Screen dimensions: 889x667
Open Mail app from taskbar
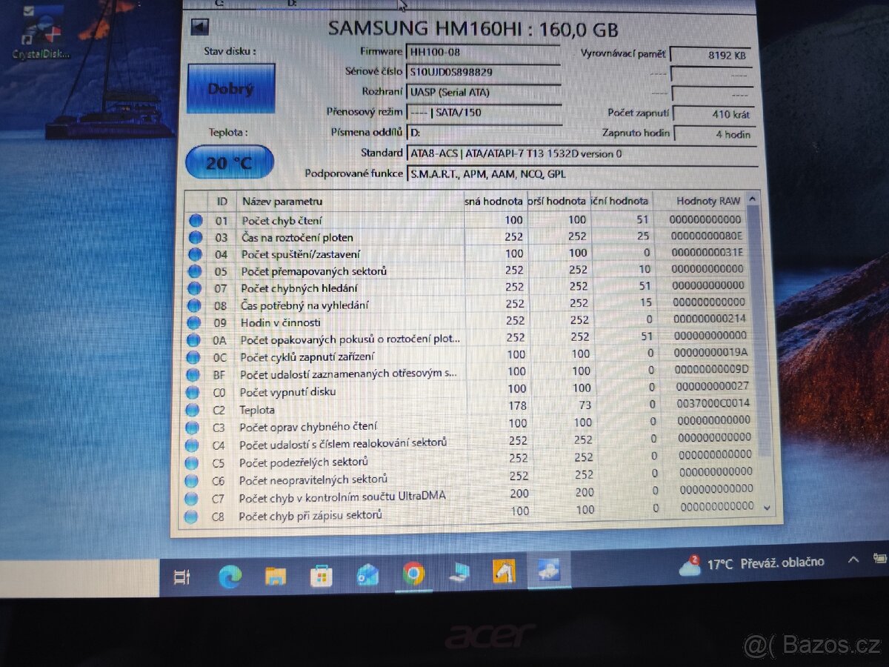coord(367,575)
